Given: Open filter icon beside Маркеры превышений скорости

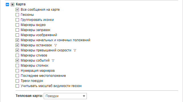Looking at the screenshot, I should (75, 50).
